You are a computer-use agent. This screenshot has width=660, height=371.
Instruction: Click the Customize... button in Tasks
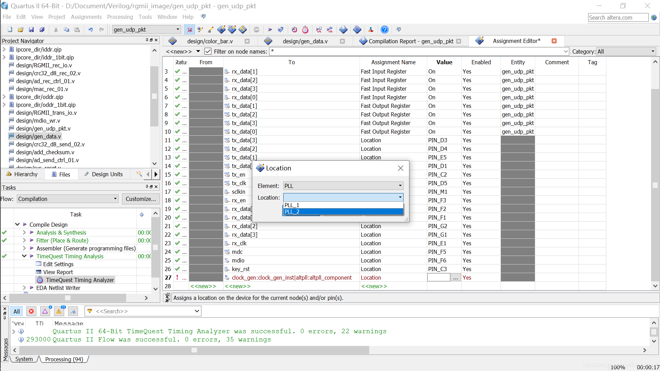[141, 199]
